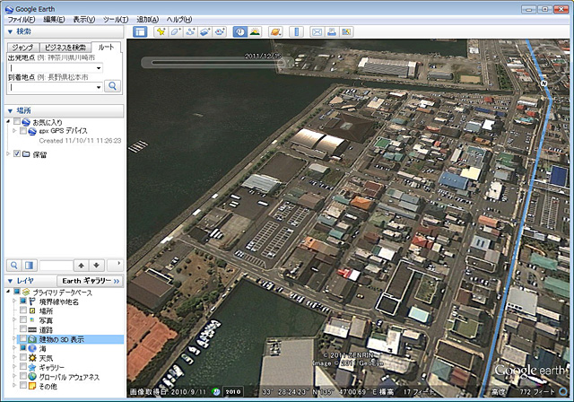
Task: Uncheck the 保留 folder checkbox
Action: click(x=17, y=153)
